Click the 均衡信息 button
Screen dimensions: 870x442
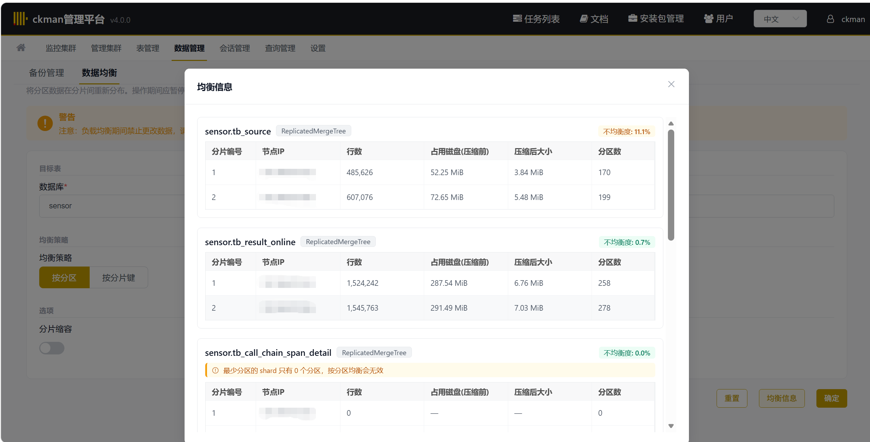[x=782, y=398]
